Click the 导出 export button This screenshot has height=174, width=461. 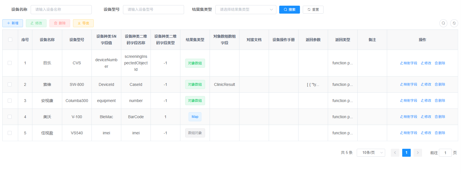tap(83, 23)
